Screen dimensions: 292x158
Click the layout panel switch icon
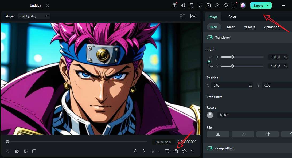click(x=200, y=5)
